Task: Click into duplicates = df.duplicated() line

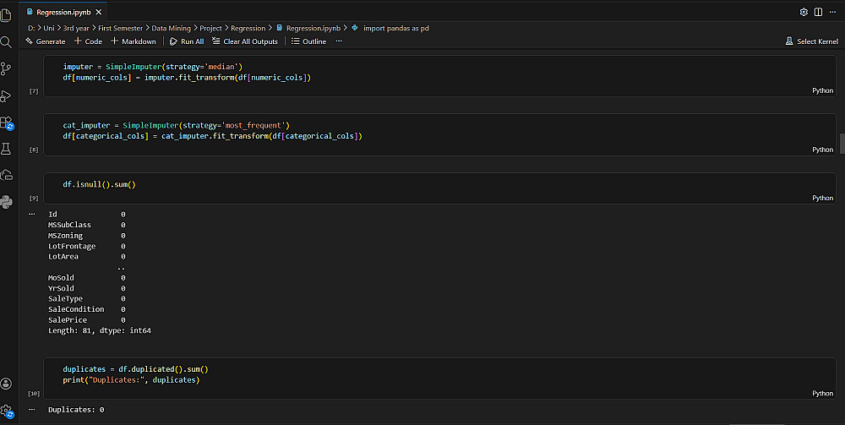Action: coord(135,369)
